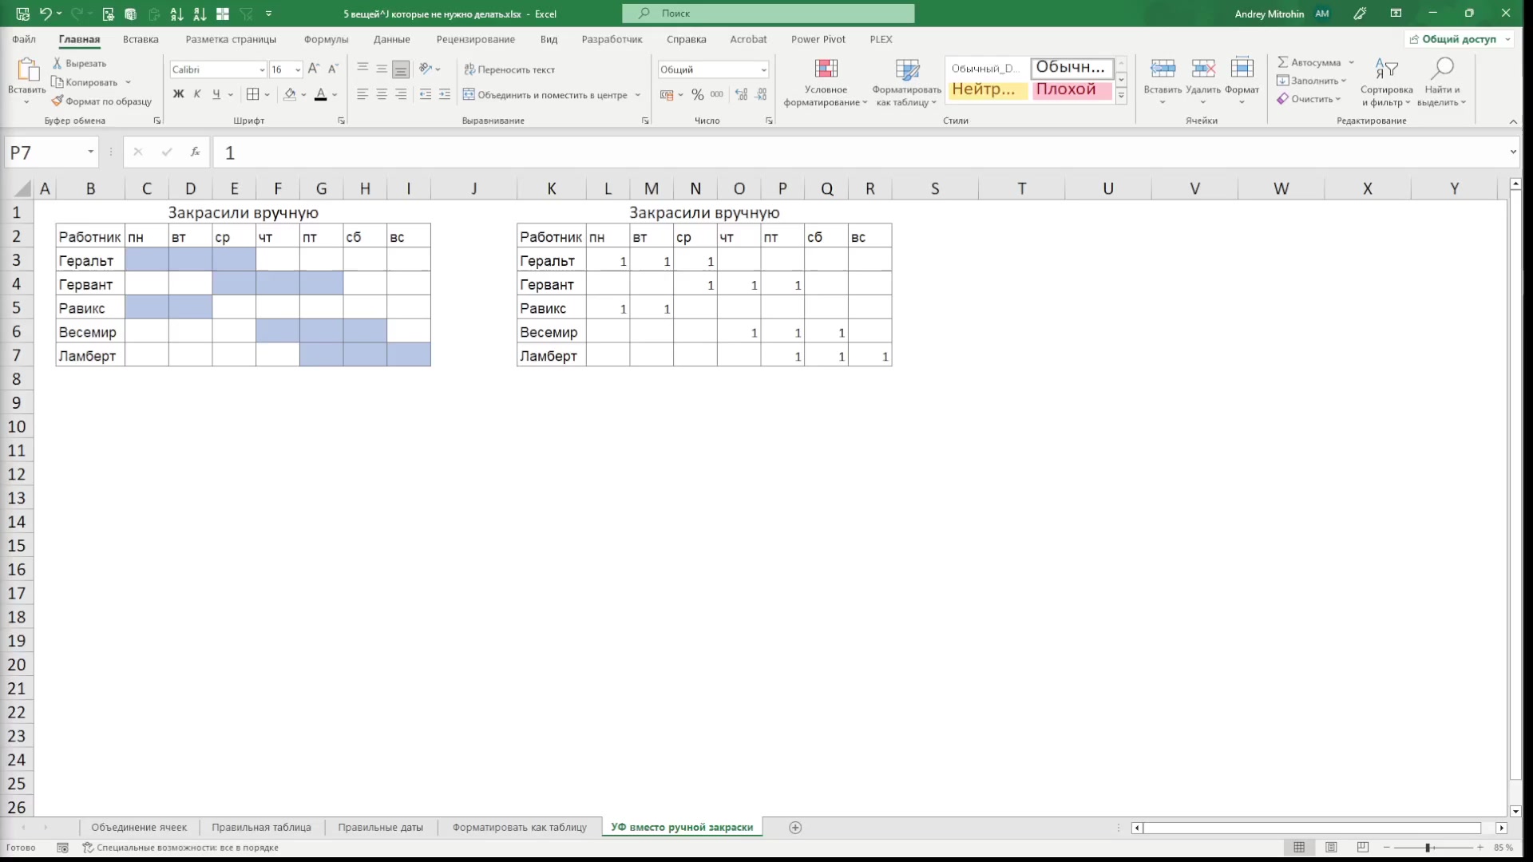Switch to sheet Объединение ячеек
This screenshot has width=1533, height=862.
pos(139,827)
